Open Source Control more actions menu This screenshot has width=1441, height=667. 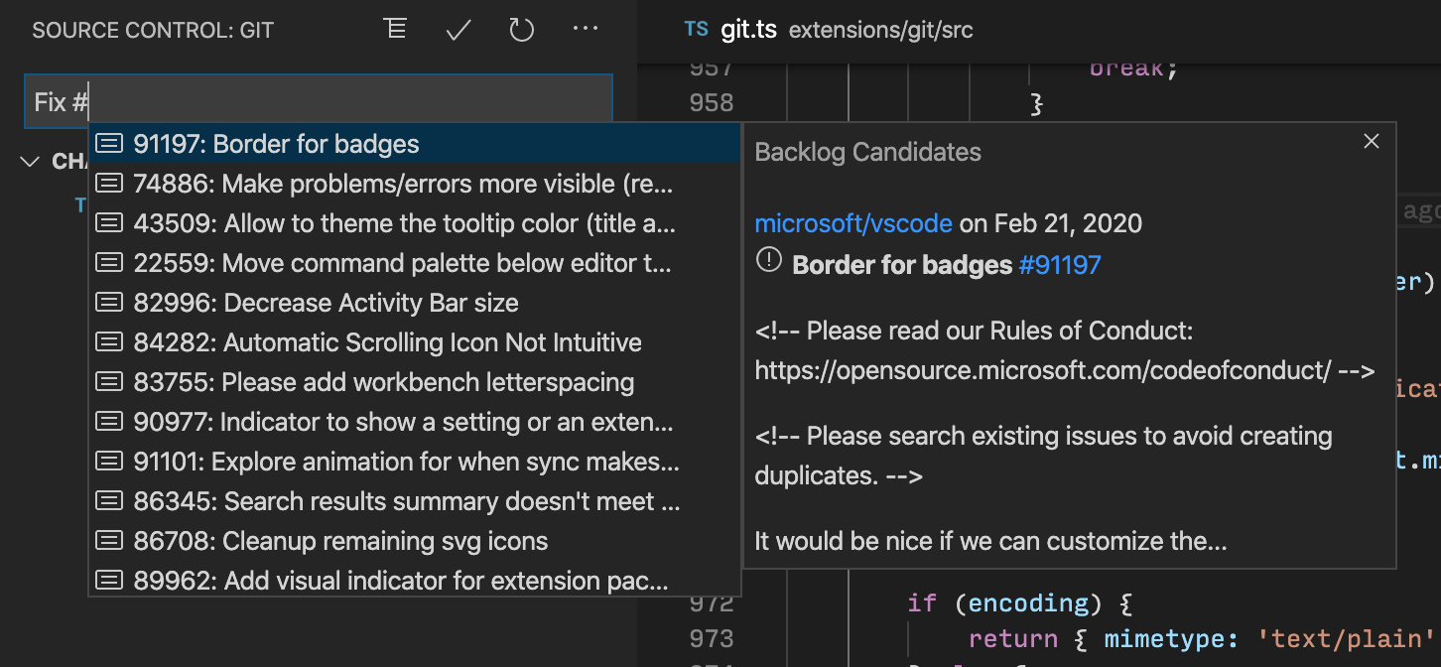(585, 29)
